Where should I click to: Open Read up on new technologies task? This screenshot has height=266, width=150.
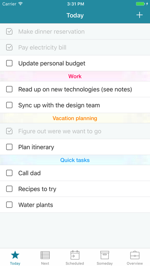click(x=75, y=89)
